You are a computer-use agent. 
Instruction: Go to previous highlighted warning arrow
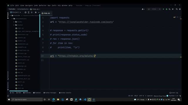(178, 17)
